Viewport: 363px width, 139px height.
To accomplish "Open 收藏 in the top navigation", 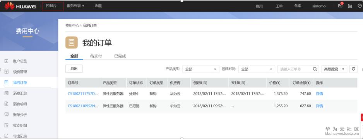I will (98, 6).
